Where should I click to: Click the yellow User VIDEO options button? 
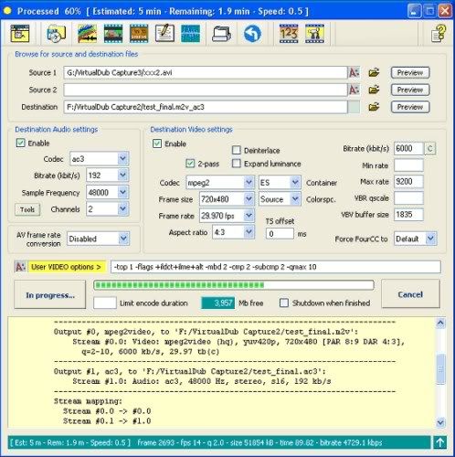(67, 267)
